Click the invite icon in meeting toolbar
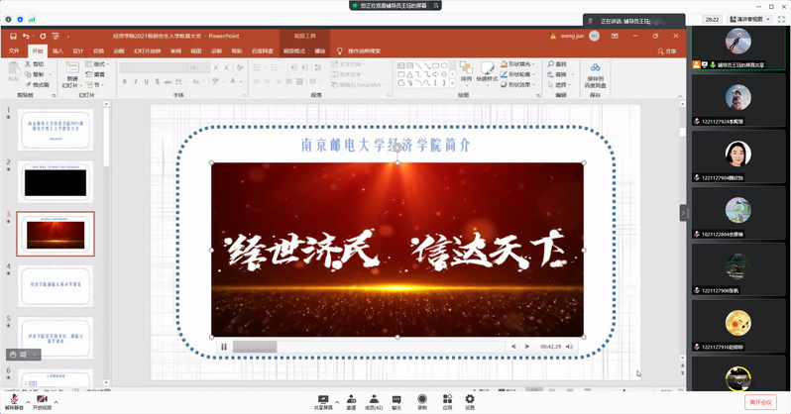This screenshot has height=414, width=791. pos(350,398)
